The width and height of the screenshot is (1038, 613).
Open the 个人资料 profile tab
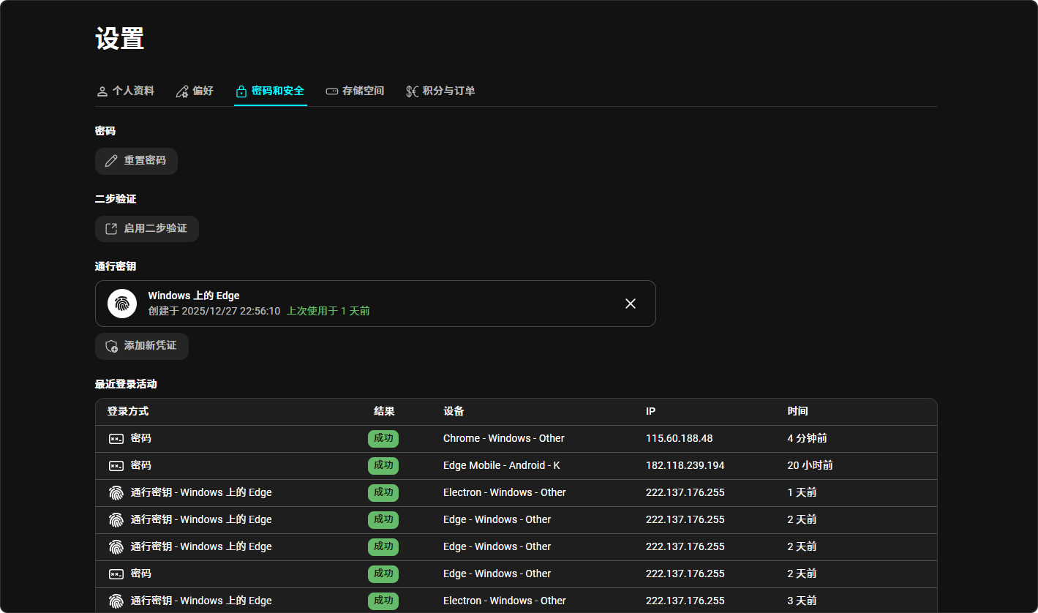pos(125,91)
